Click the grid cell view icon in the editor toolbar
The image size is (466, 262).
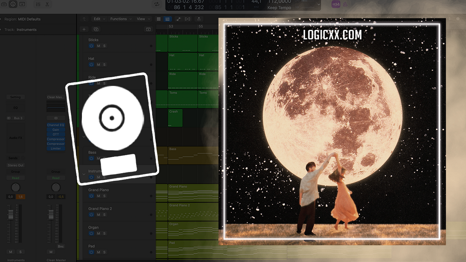coord(159,19)
